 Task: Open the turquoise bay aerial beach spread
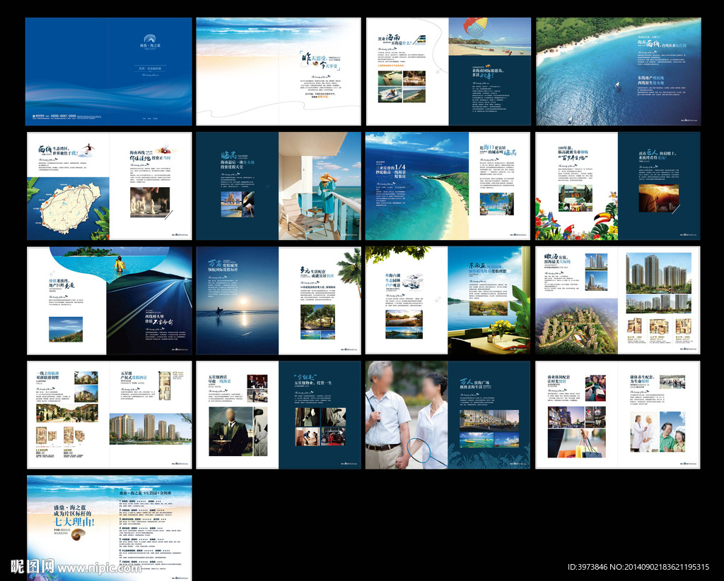[448, 186]
